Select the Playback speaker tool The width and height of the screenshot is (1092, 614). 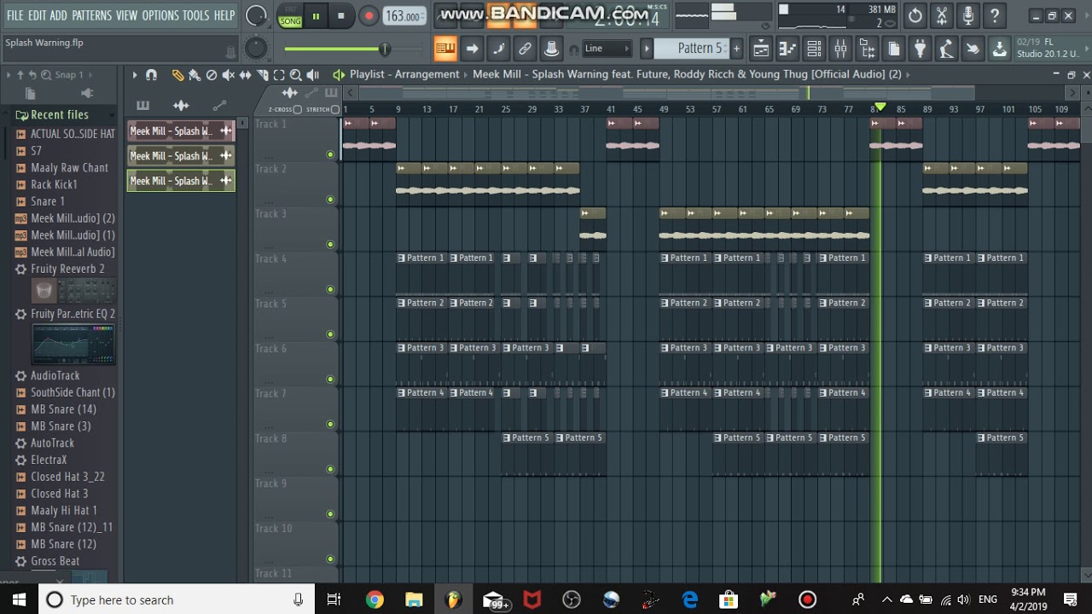coord(312,75)
